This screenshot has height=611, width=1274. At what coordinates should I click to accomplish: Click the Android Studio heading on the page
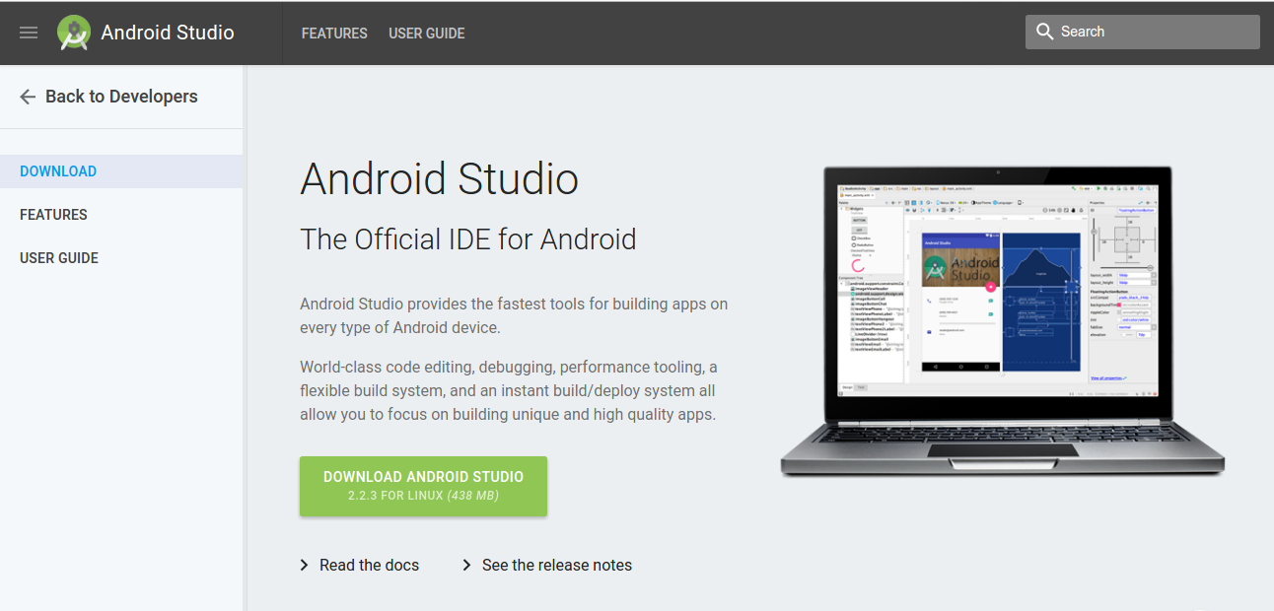[x=440, y=179]
